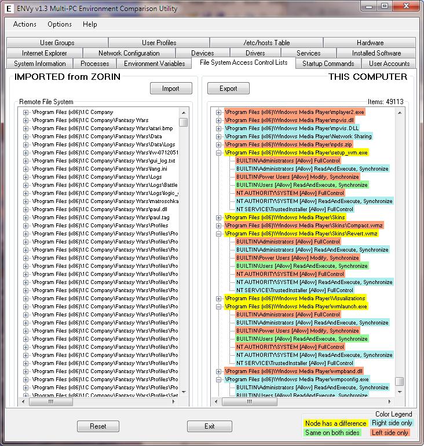
Task: Open the Actions menu
Action: click(x=25, y=24)
